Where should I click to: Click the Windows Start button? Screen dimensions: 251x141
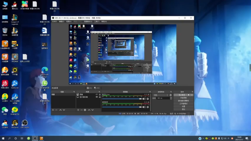[3, 138]
